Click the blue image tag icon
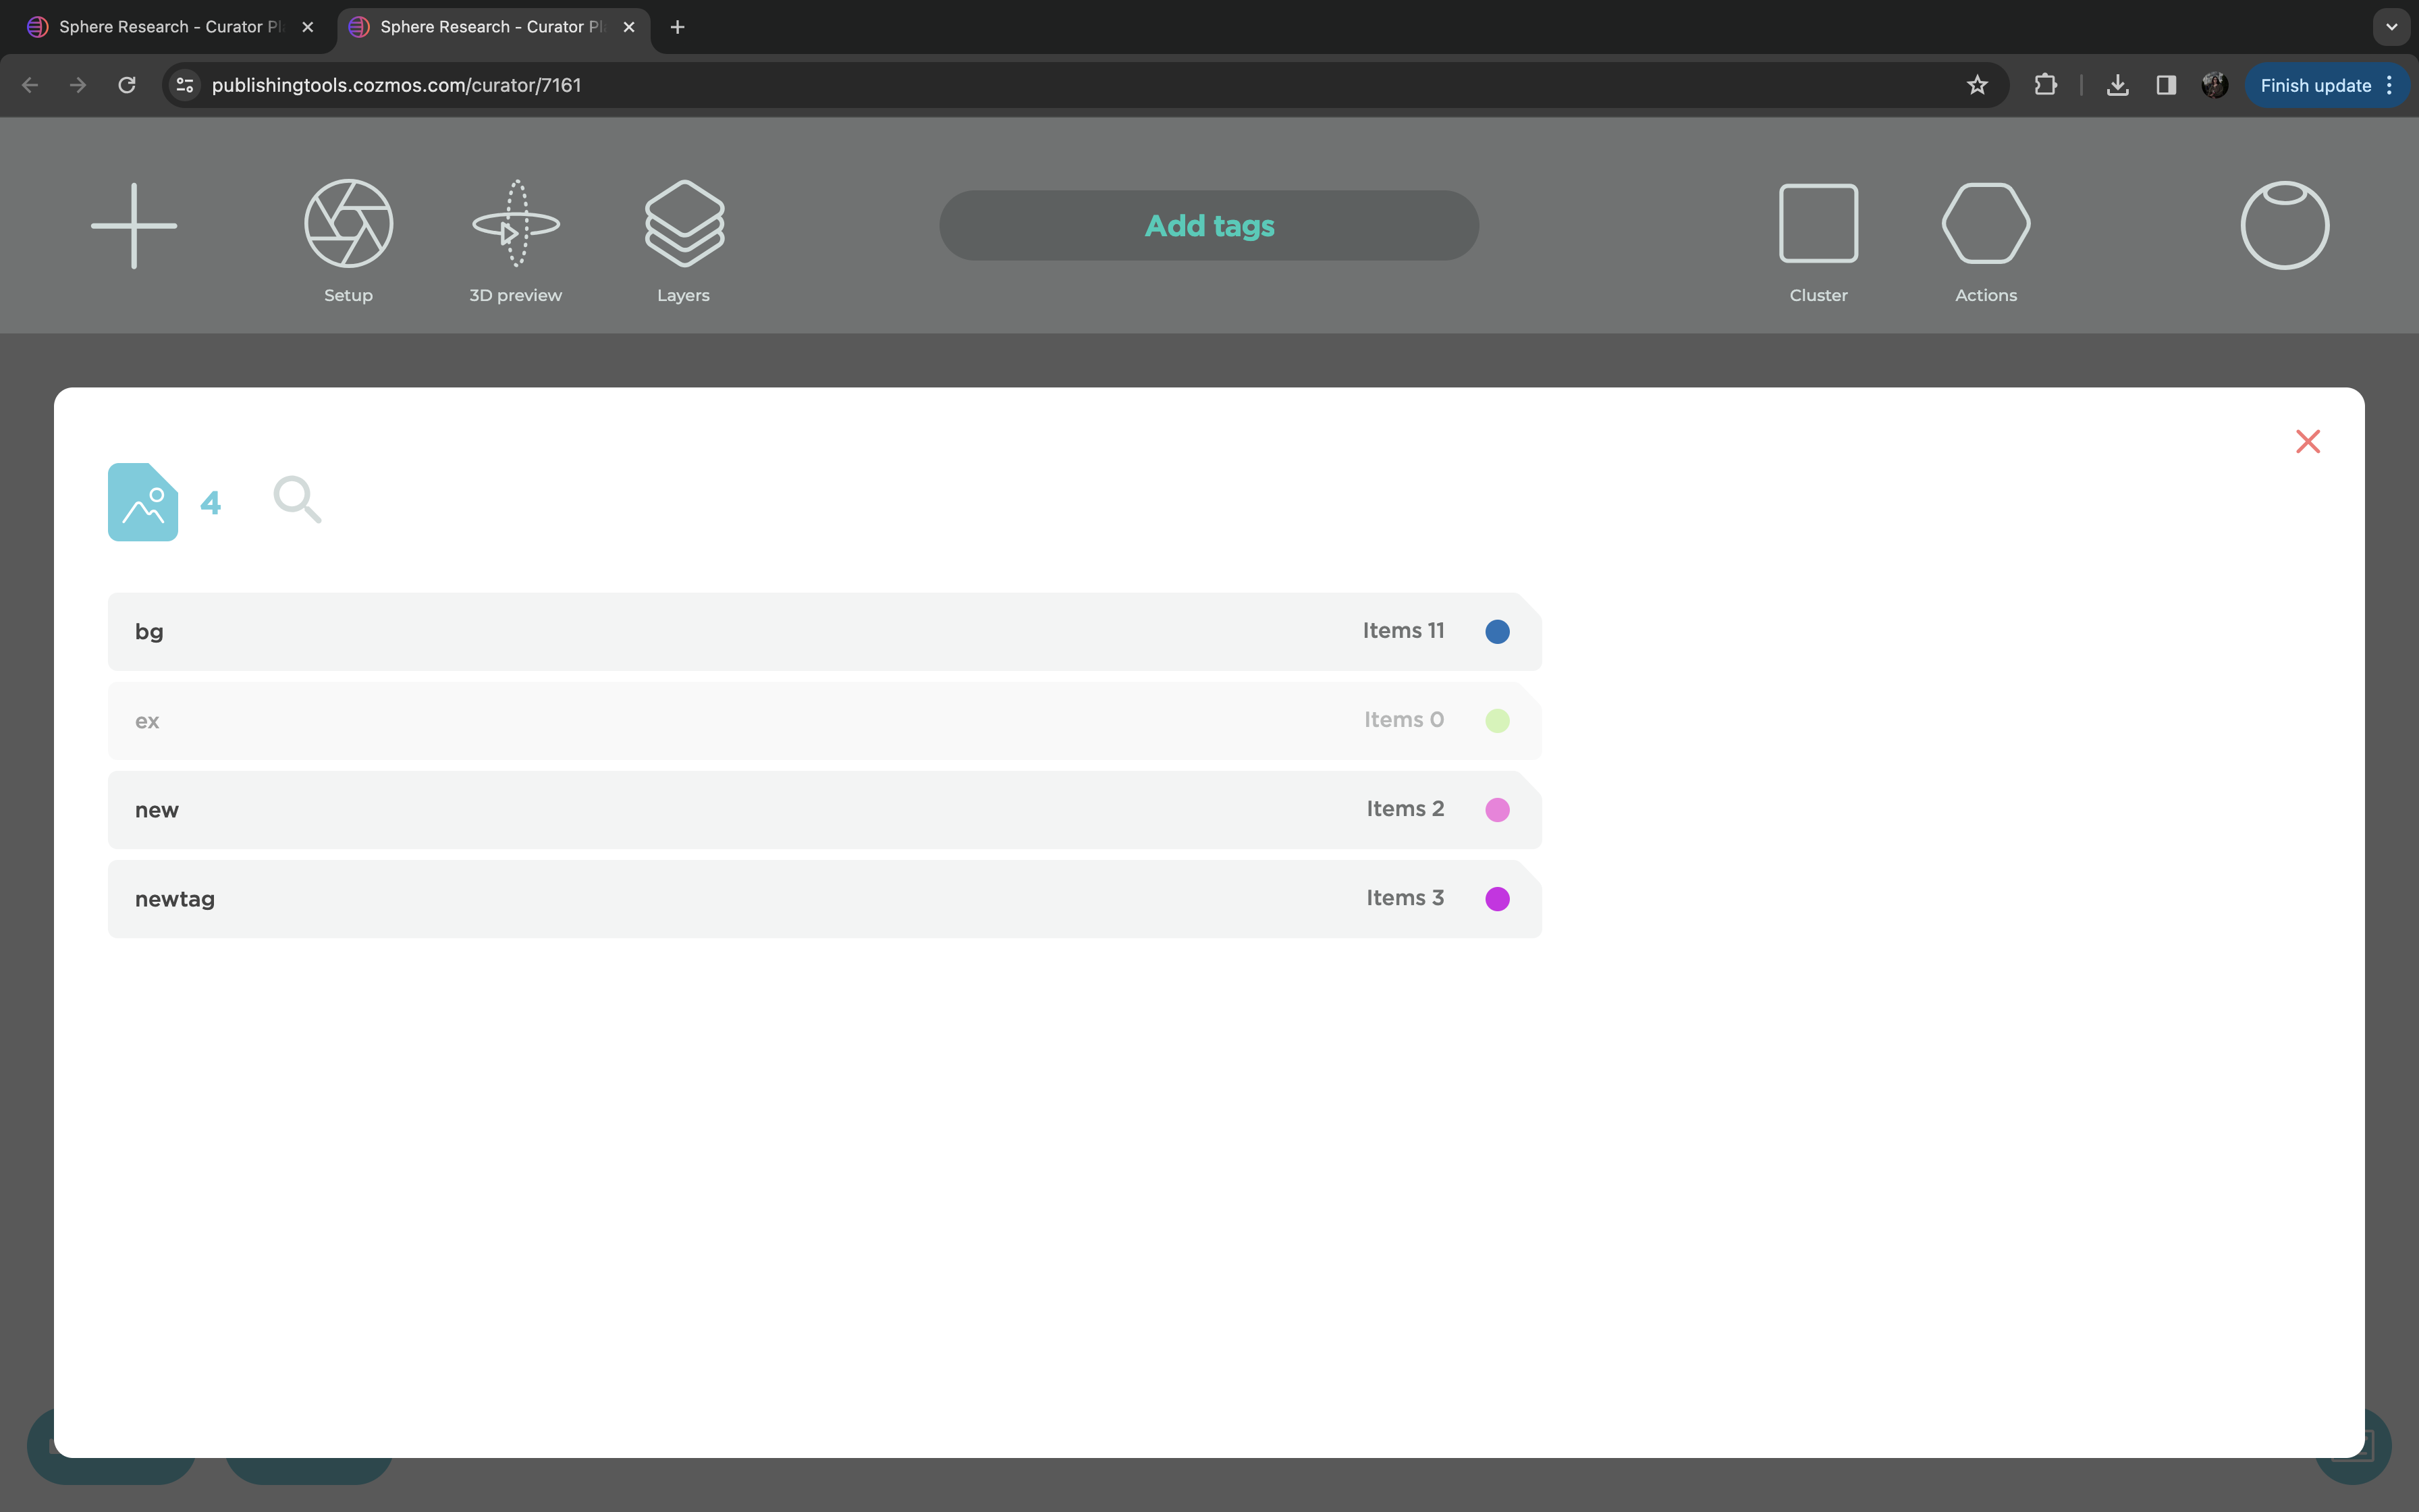This screenshot has width=2419, height=1512. (143, 502)
